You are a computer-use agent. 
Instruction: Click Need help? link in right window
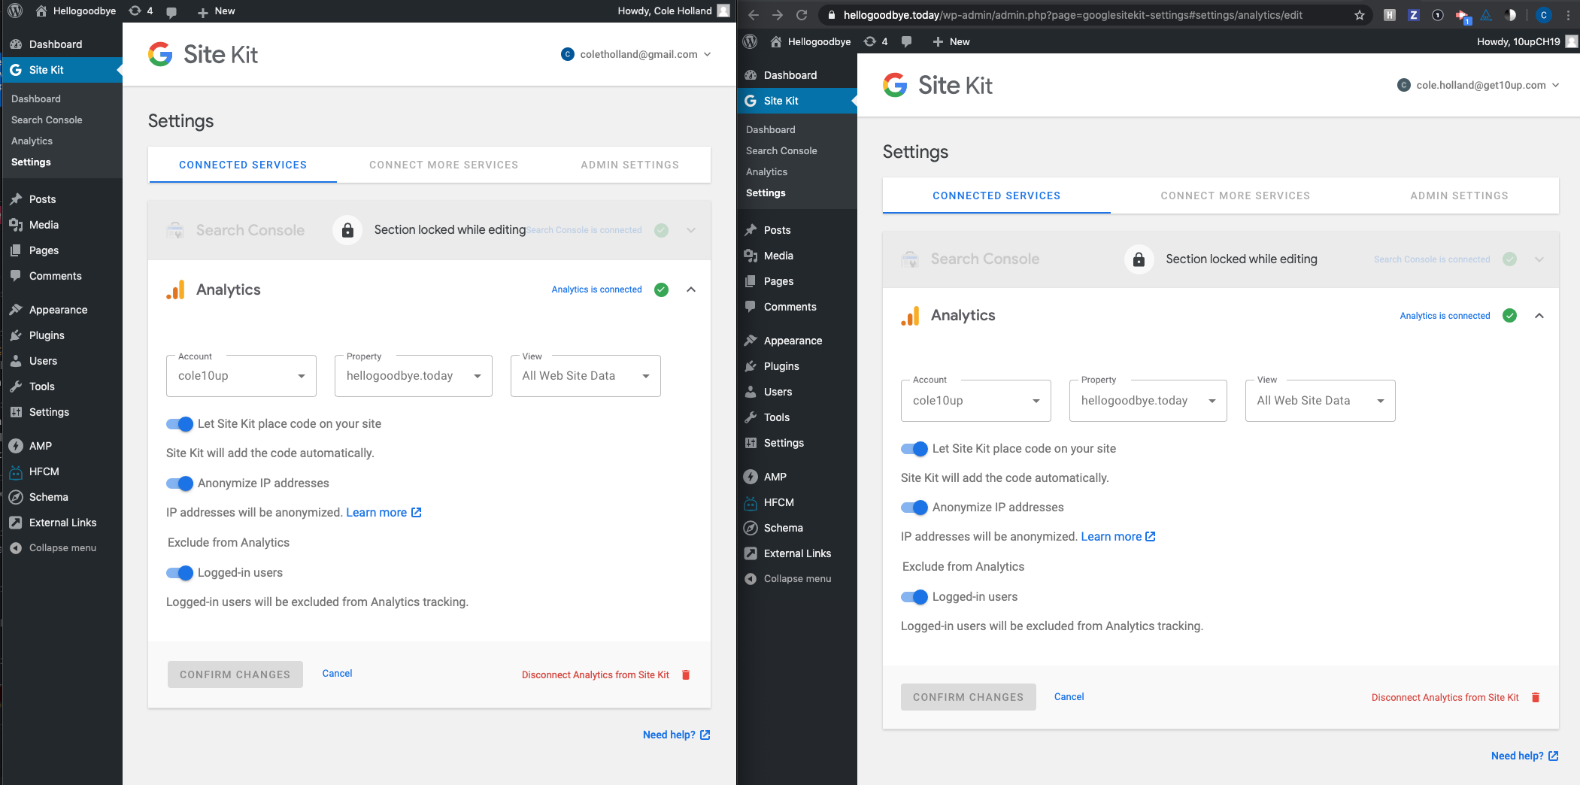coord(1524,756)
